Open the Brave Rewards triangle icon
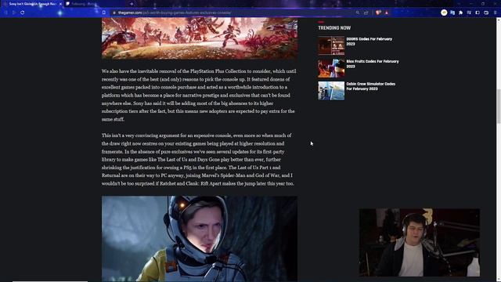 point(386,13)
